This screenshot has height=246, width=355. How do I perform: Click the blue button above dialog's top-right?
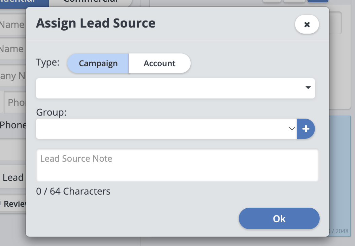point(318,1)
